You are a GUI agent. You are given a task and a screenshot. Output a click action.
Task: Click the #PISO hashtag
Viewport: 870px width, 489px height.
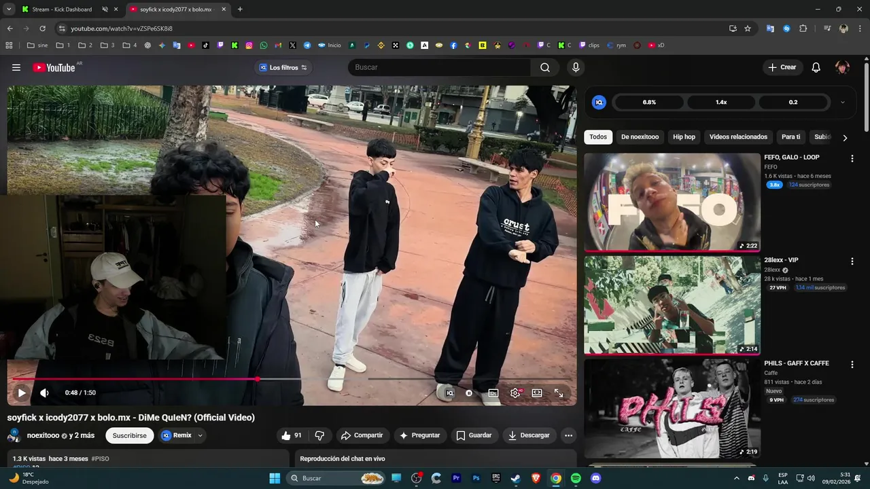click(100, 459)
